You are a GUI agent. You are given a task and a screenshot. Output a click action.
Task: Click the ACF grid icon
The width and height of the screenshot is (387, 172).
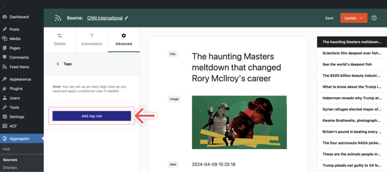(x=5, y=126)
